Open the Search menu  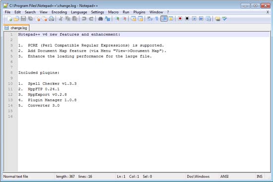tap(30, 12)
